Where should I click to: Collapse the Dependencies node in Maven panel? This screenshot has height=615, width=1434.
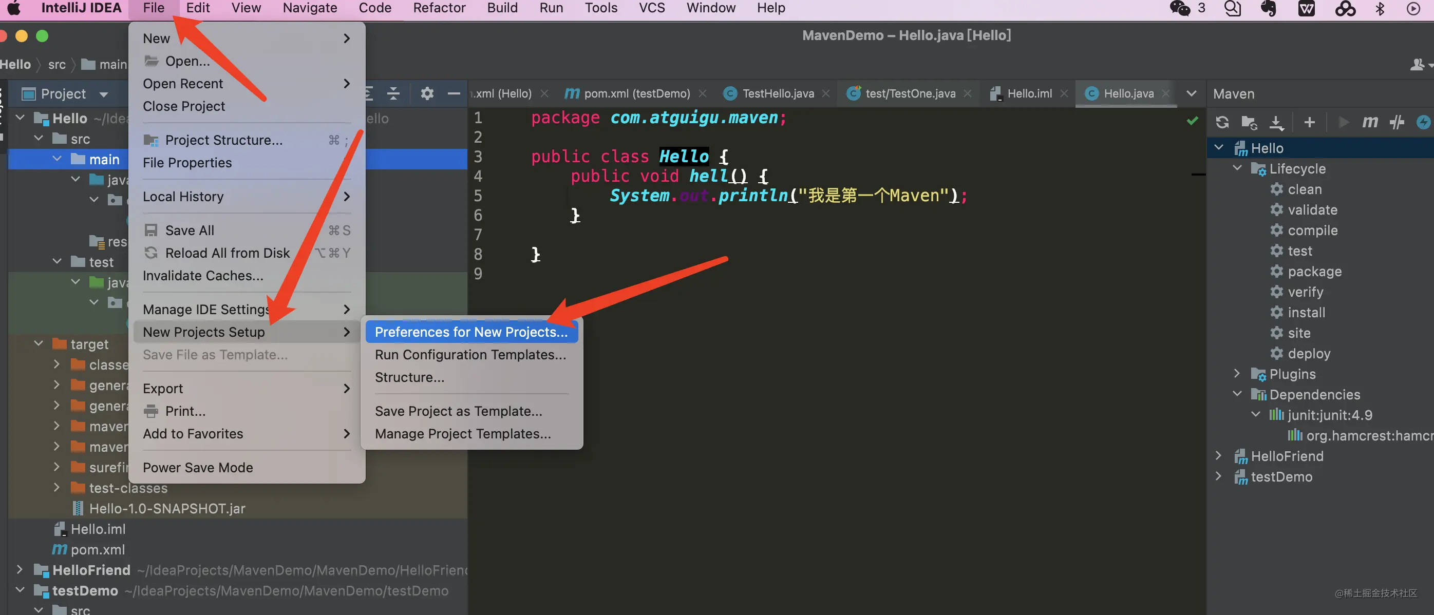pyautogui.click(x=1237, y=394)
